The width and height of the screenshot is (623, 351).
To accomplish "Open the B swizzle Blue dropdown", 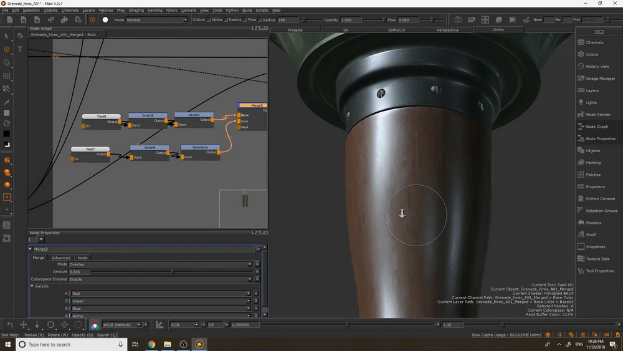I will point(161,309).
